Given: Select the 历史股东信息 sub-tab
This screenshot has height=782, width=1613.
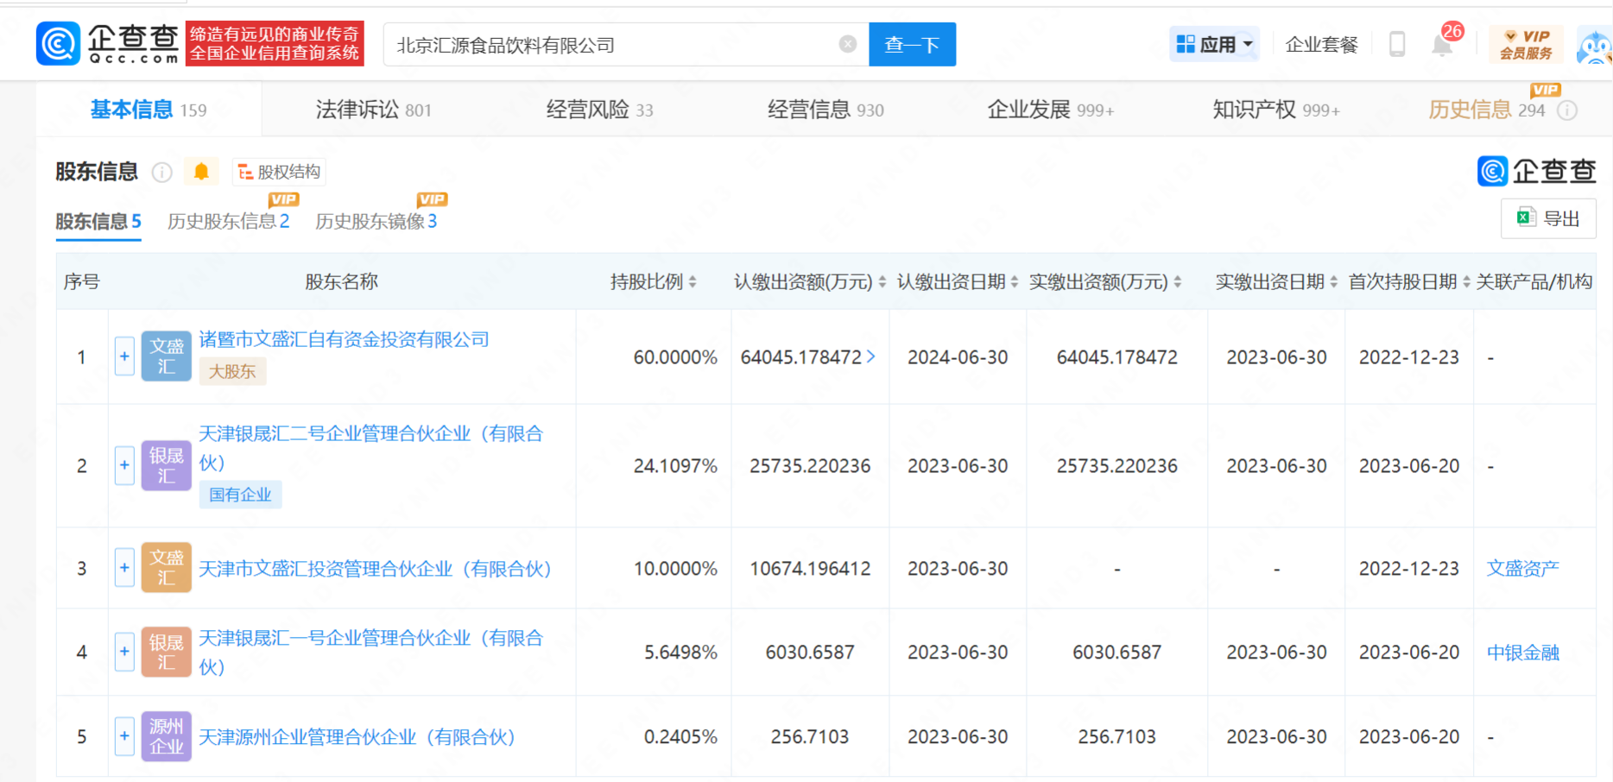Looking at the screenshot, I should pos(228,222).
